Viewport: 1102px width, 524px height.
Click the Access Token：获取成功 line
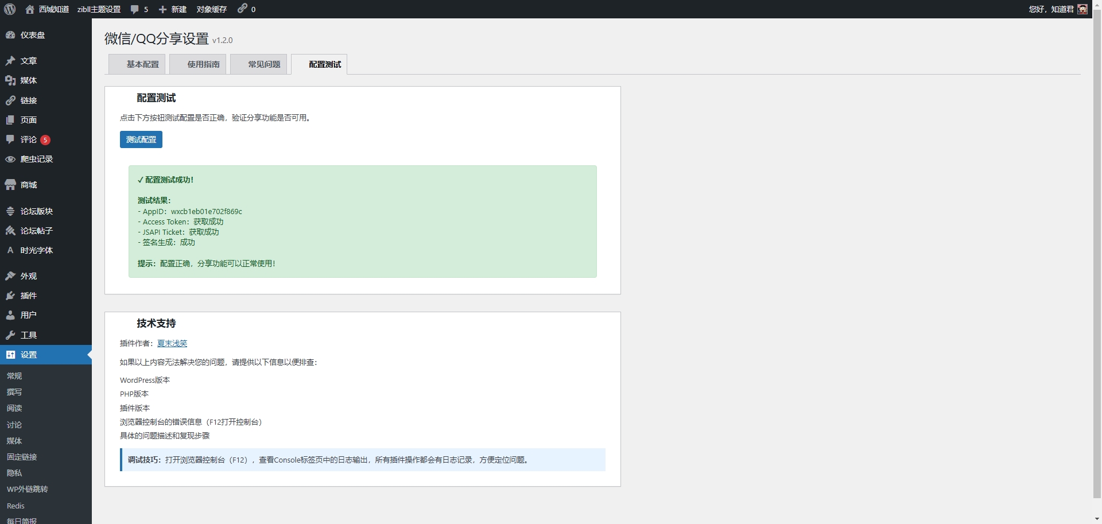point(181,222)
